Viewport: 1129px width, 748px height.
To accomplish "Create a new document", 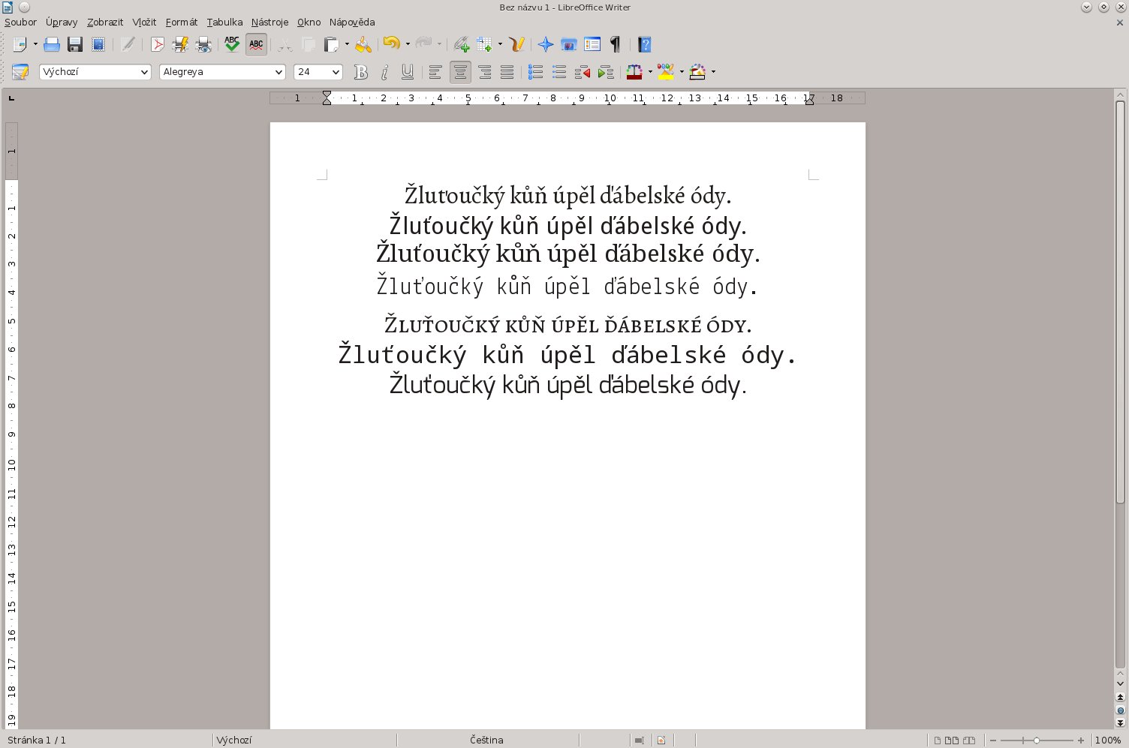I will [x=20, y=45].
